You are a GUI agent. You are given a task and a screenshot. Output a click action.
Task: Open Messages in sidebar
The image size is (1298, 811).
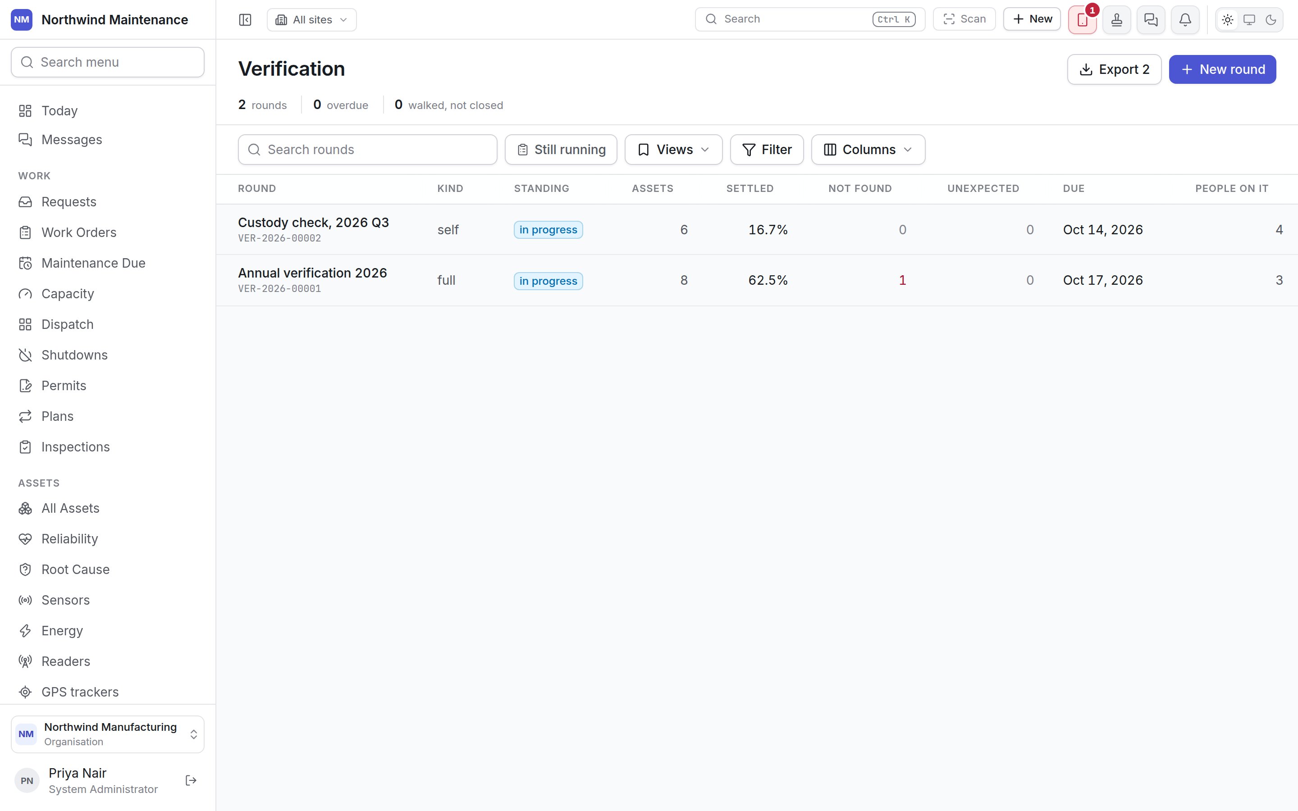coord(108,140)
